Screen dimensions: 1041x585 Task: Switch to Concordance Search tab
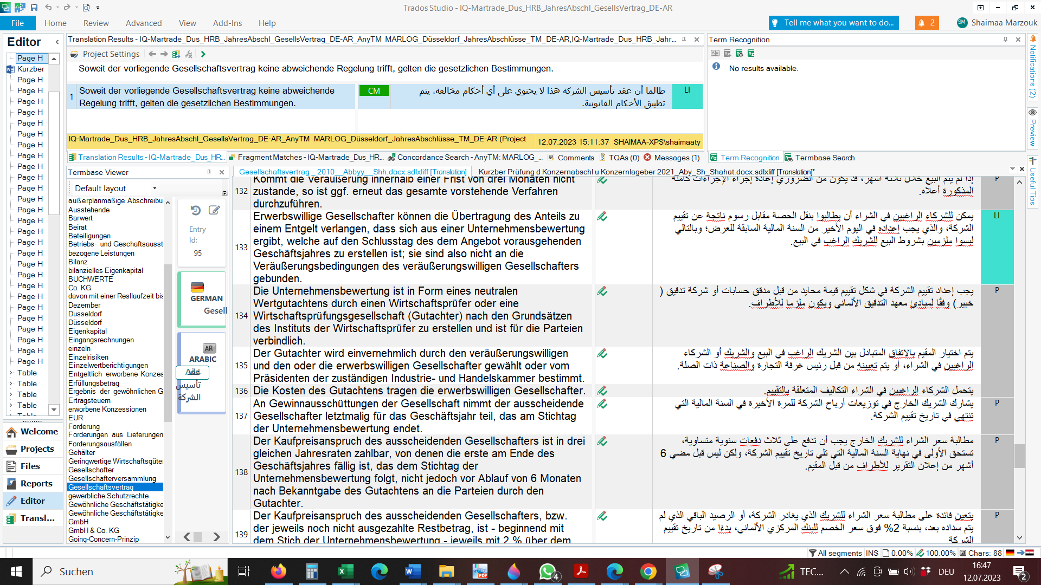(x=465, y=158)
